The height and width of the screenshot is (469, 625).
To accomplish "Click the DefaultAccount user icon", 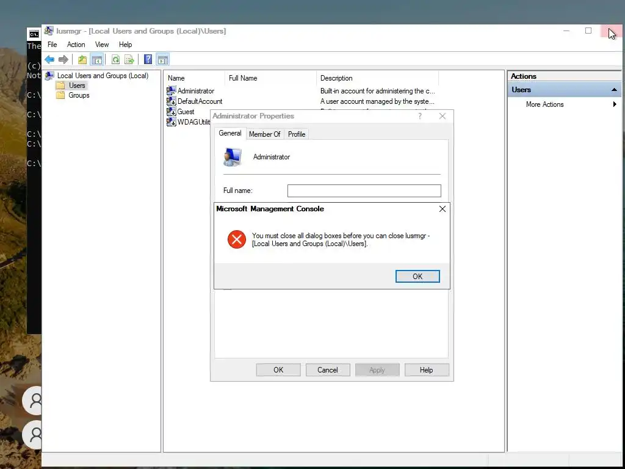I will coord(172,101).
